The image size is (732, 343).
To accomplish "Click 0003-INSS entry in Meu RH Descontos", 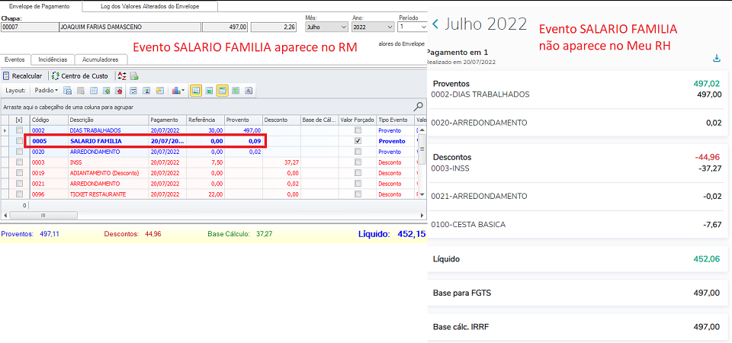I will (451, 168).
